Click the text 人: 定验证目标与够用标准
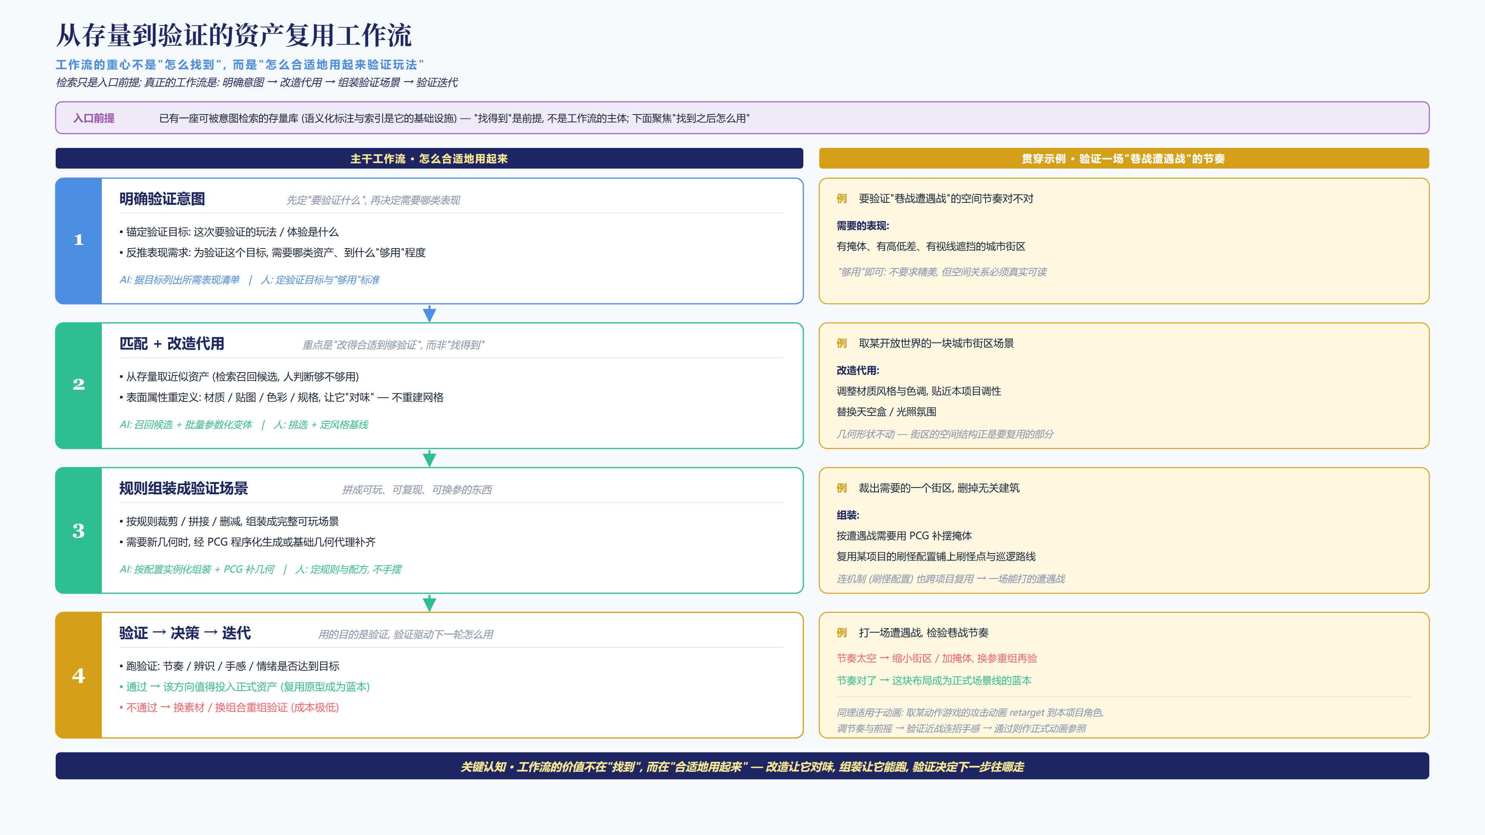This screenshot has width=1485, height=835. point(320,280)
